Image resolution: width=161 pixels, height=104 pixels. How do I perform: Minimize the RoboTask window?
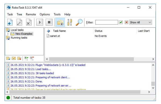pos(128,8)
